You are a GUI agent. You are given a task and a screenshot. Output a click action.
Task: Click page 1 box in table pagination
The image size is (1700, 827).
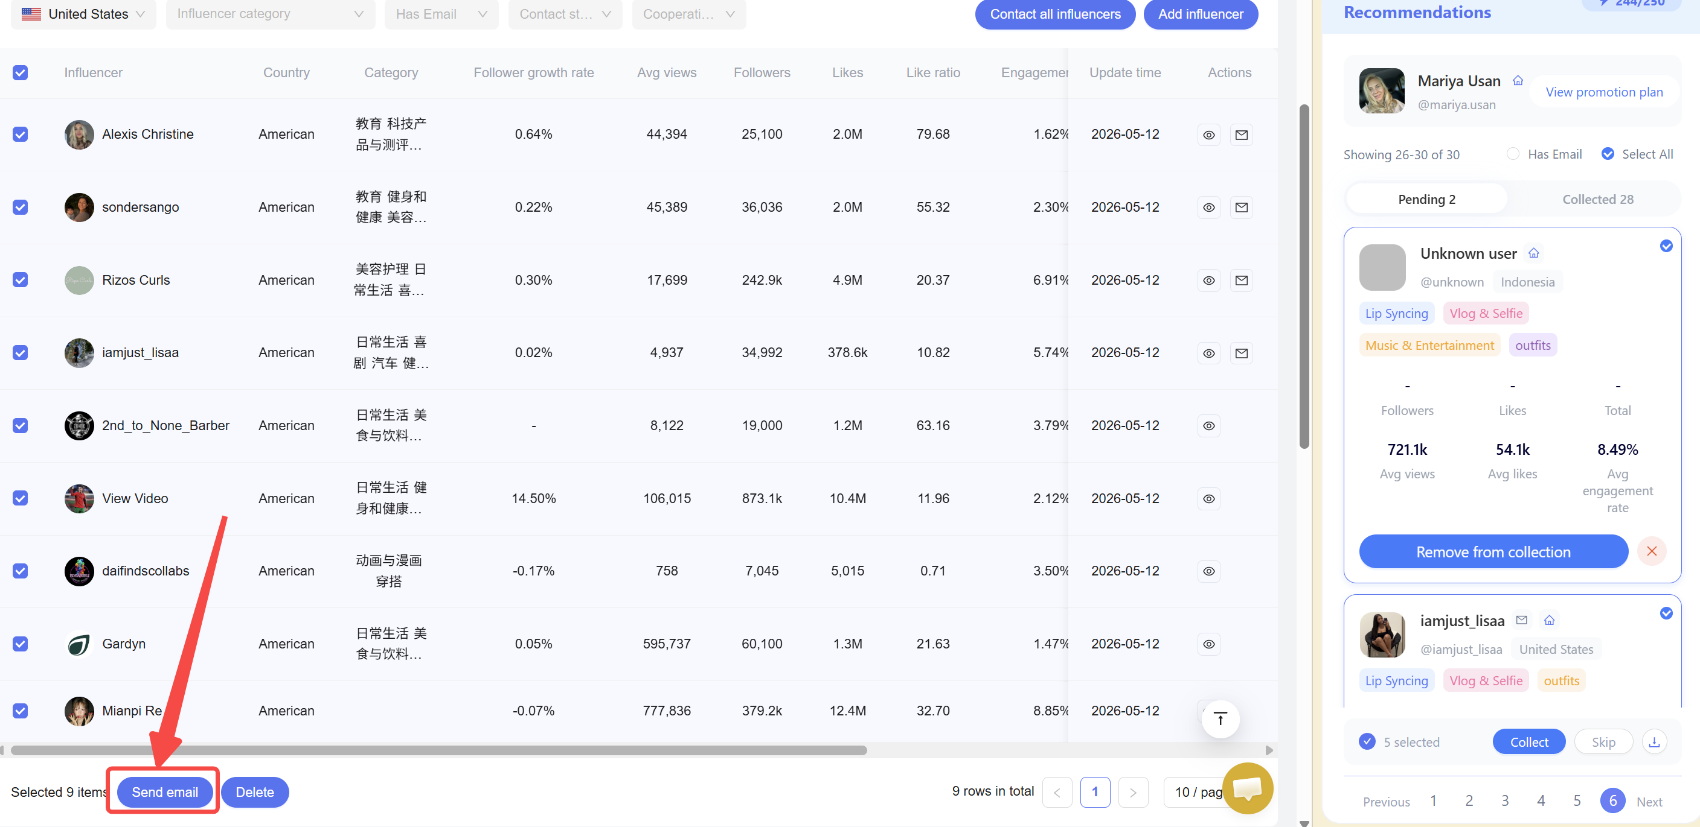tap(1095, 792)
